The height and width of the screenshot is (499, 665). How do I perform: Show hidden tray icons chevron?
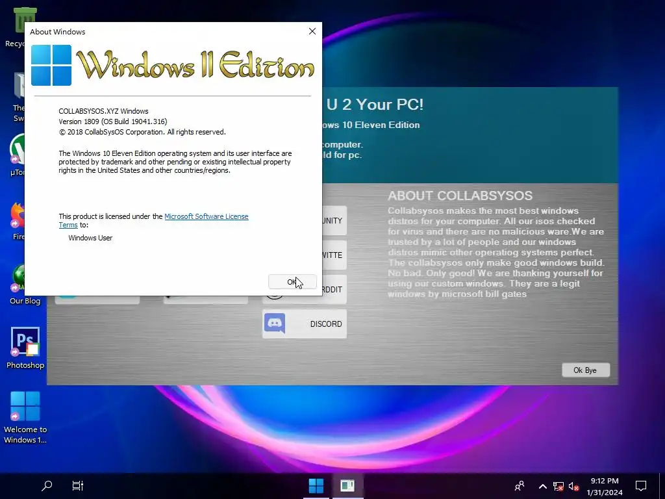542,486
